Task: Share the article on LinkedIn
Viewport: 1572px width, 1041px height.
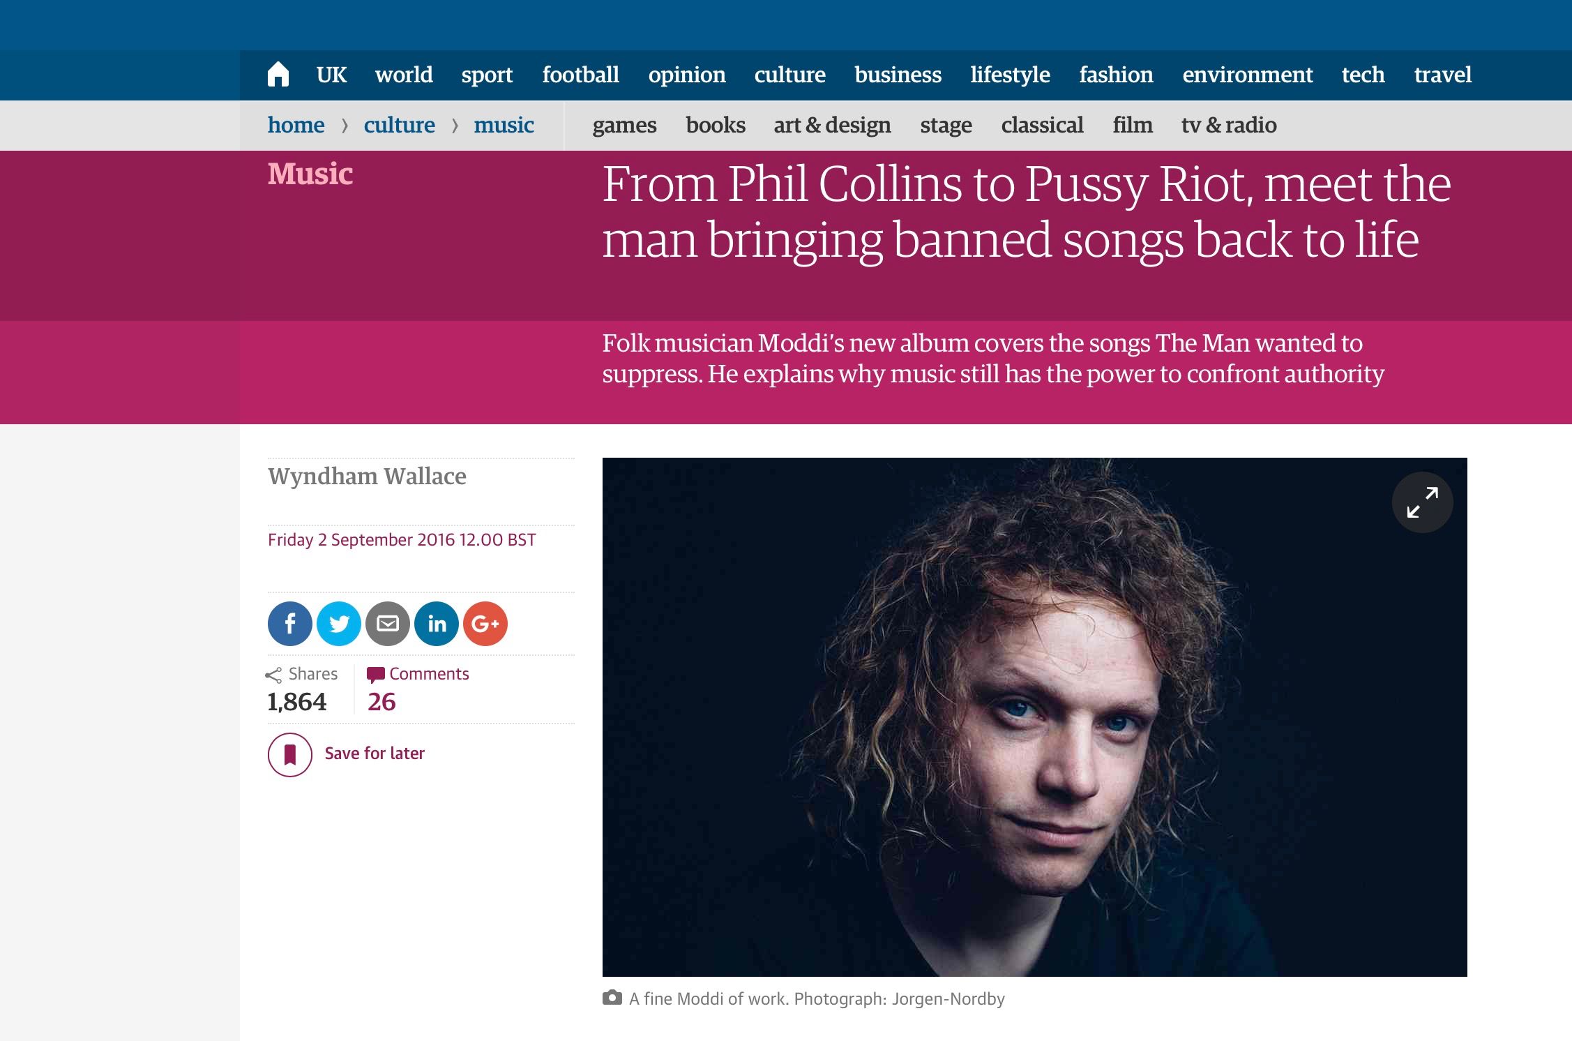Action: 437,624
